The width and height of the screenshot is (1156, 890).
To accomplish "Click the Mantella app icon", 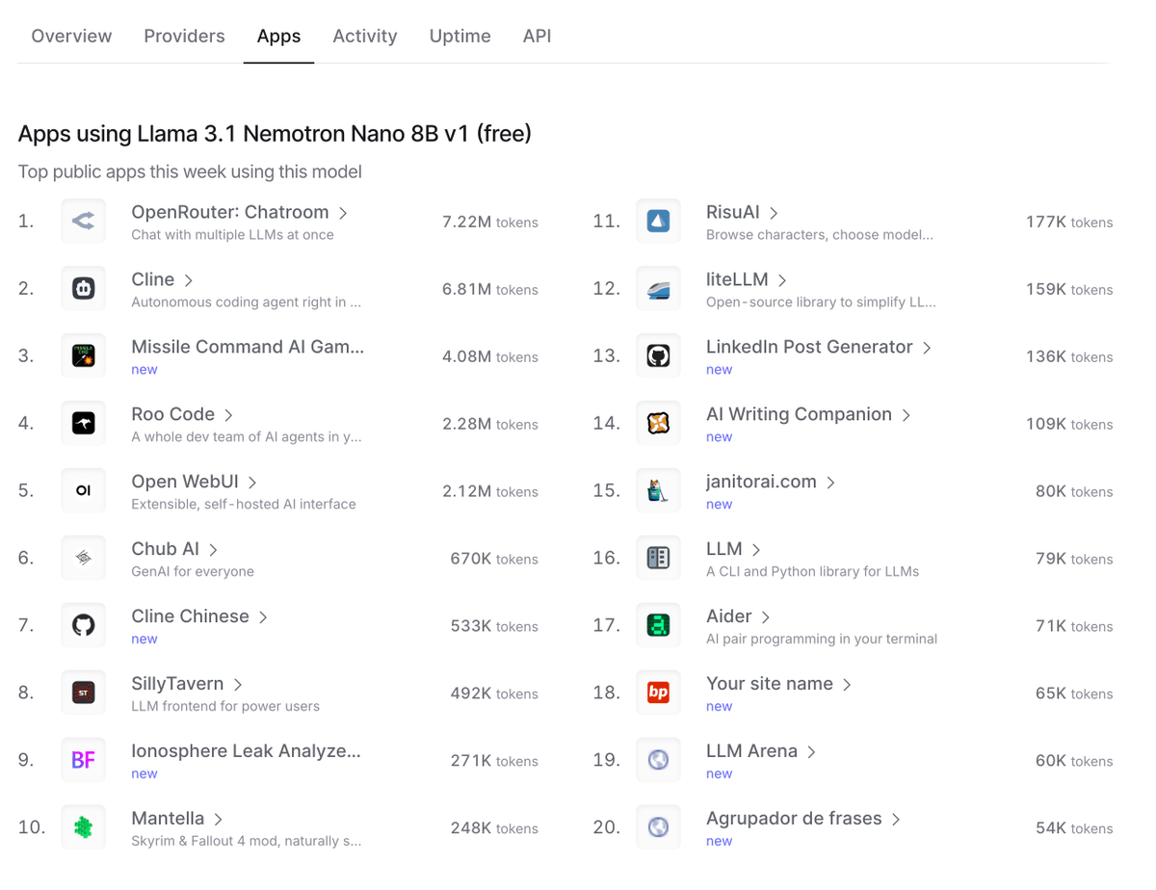I will click(x=84, y=827).
